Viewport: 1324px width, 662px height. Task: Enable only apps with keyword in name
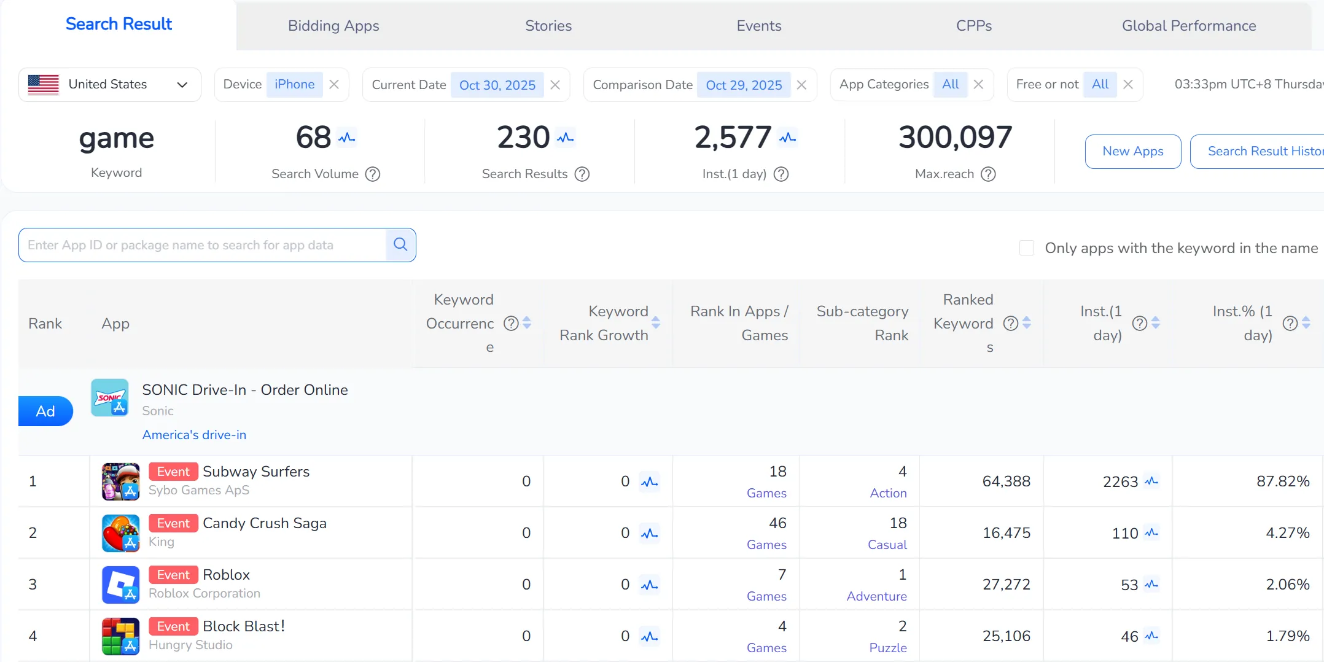click(x=1026, y=248)
